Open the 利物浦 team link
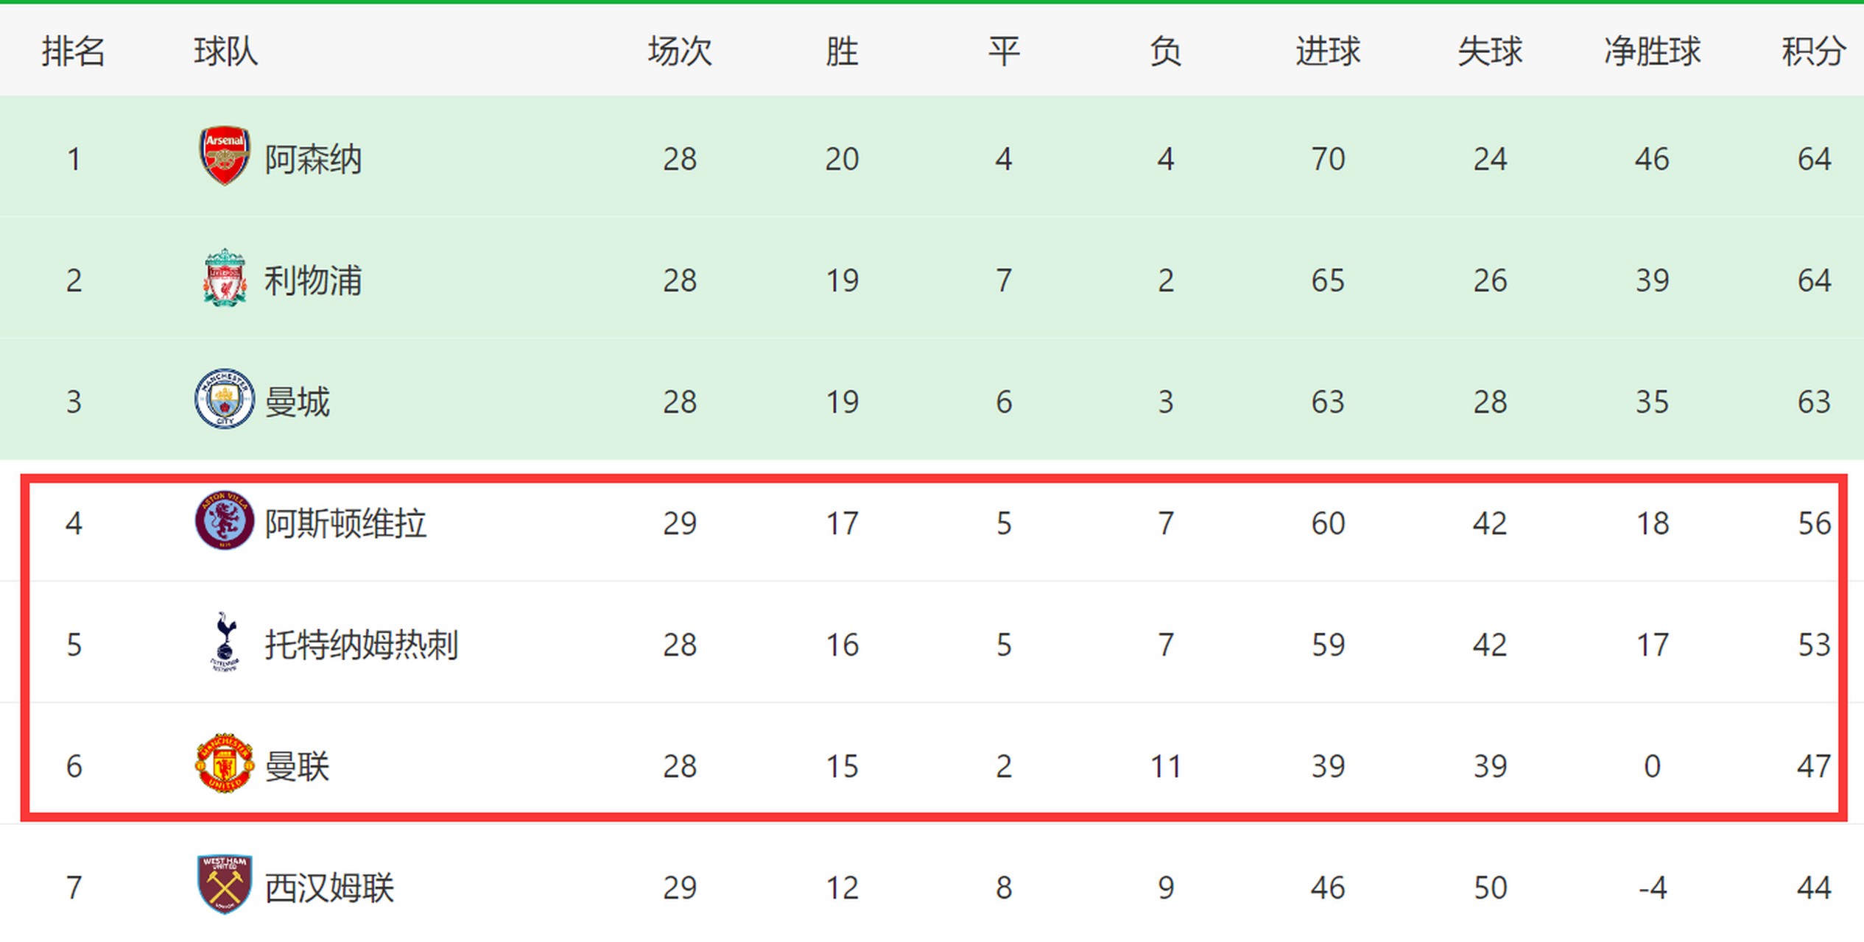This screenshot has width=1864, height=942. point(313,280)
